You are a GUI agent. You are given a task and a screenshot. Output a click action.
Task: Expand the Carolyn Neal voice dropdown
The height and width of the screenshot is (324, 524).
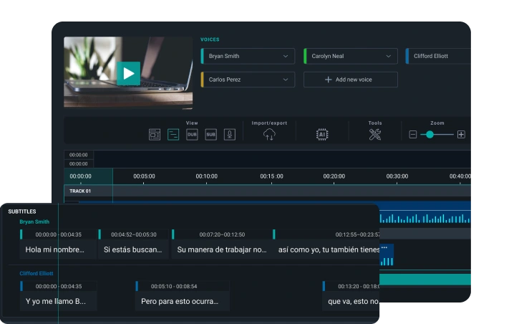coord(389,56)
